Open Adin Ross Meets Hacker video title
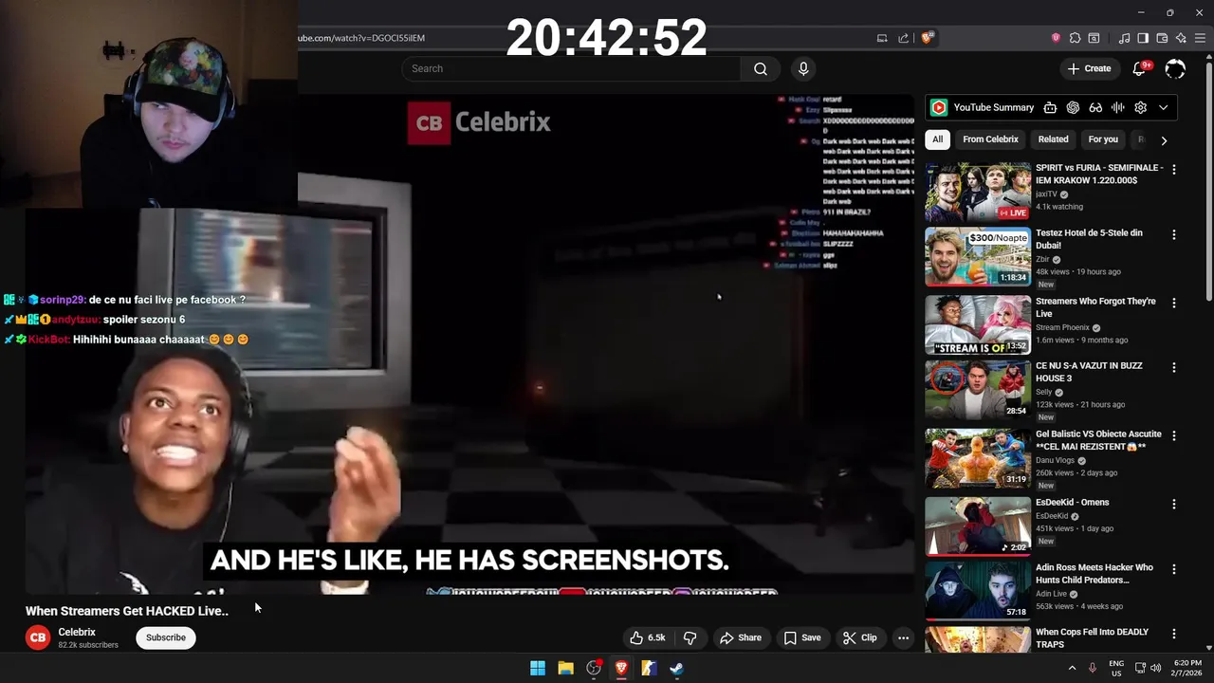 1094,573
